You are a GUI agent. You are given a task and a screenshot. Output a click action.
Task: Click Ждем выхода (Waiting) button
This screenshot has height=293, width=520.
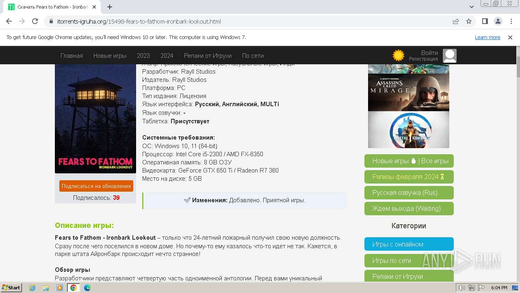(x=409, y=208)
